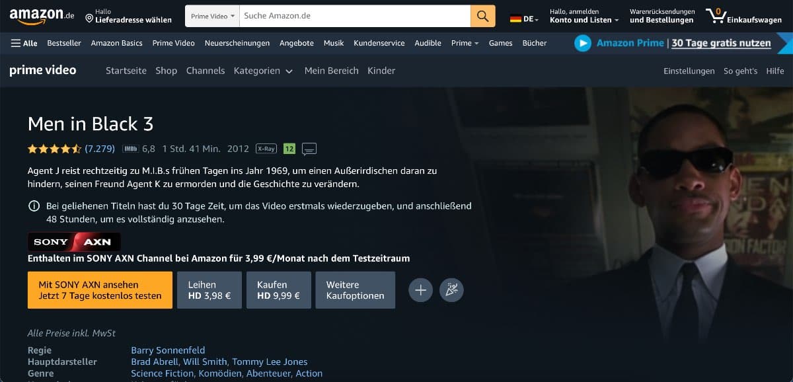The height and width of the screenshot is (382, 793).
Task: Open the Kinder tab
Action: point(381,71)
